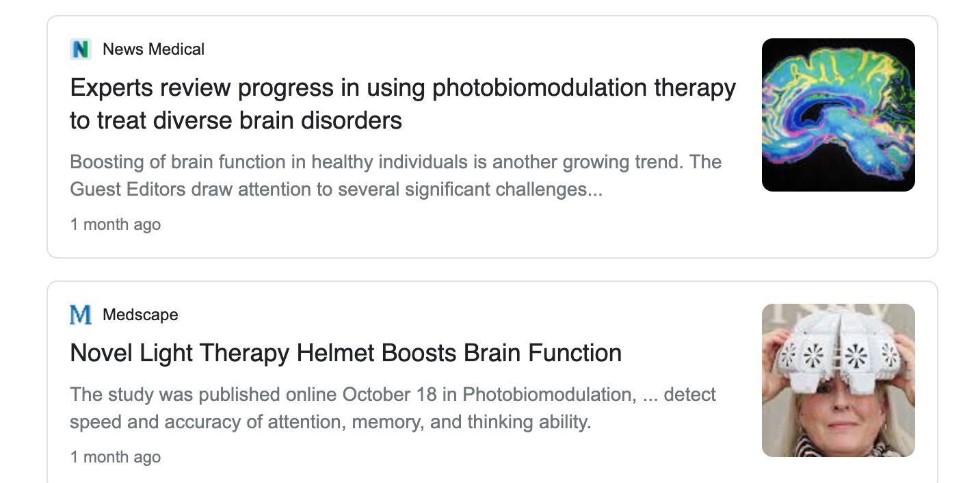963x483 pixels.
Task: Click the Medscape source label
Action: 140,315
